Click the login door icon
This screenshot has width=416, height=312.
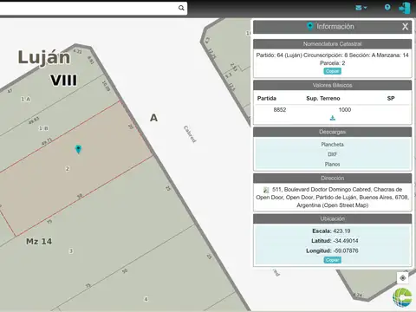point(405,8)
